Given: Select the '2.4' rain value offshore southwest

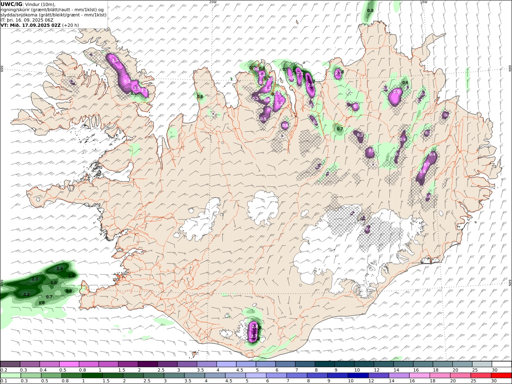Looking at the screenshot, I should [x=60, y=268].
